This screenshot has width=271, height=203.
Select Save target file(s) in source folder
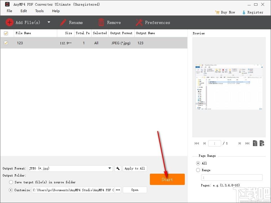pyautogui.click(x=11, y=182)
